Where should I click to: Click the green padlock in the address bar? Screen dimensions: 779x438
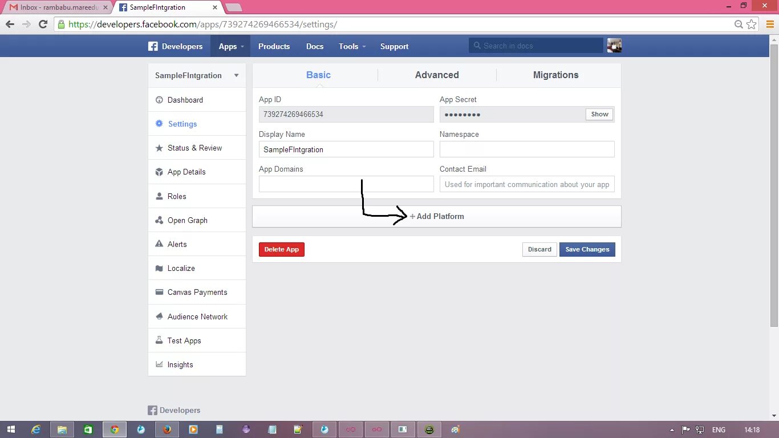click(62, 24)
